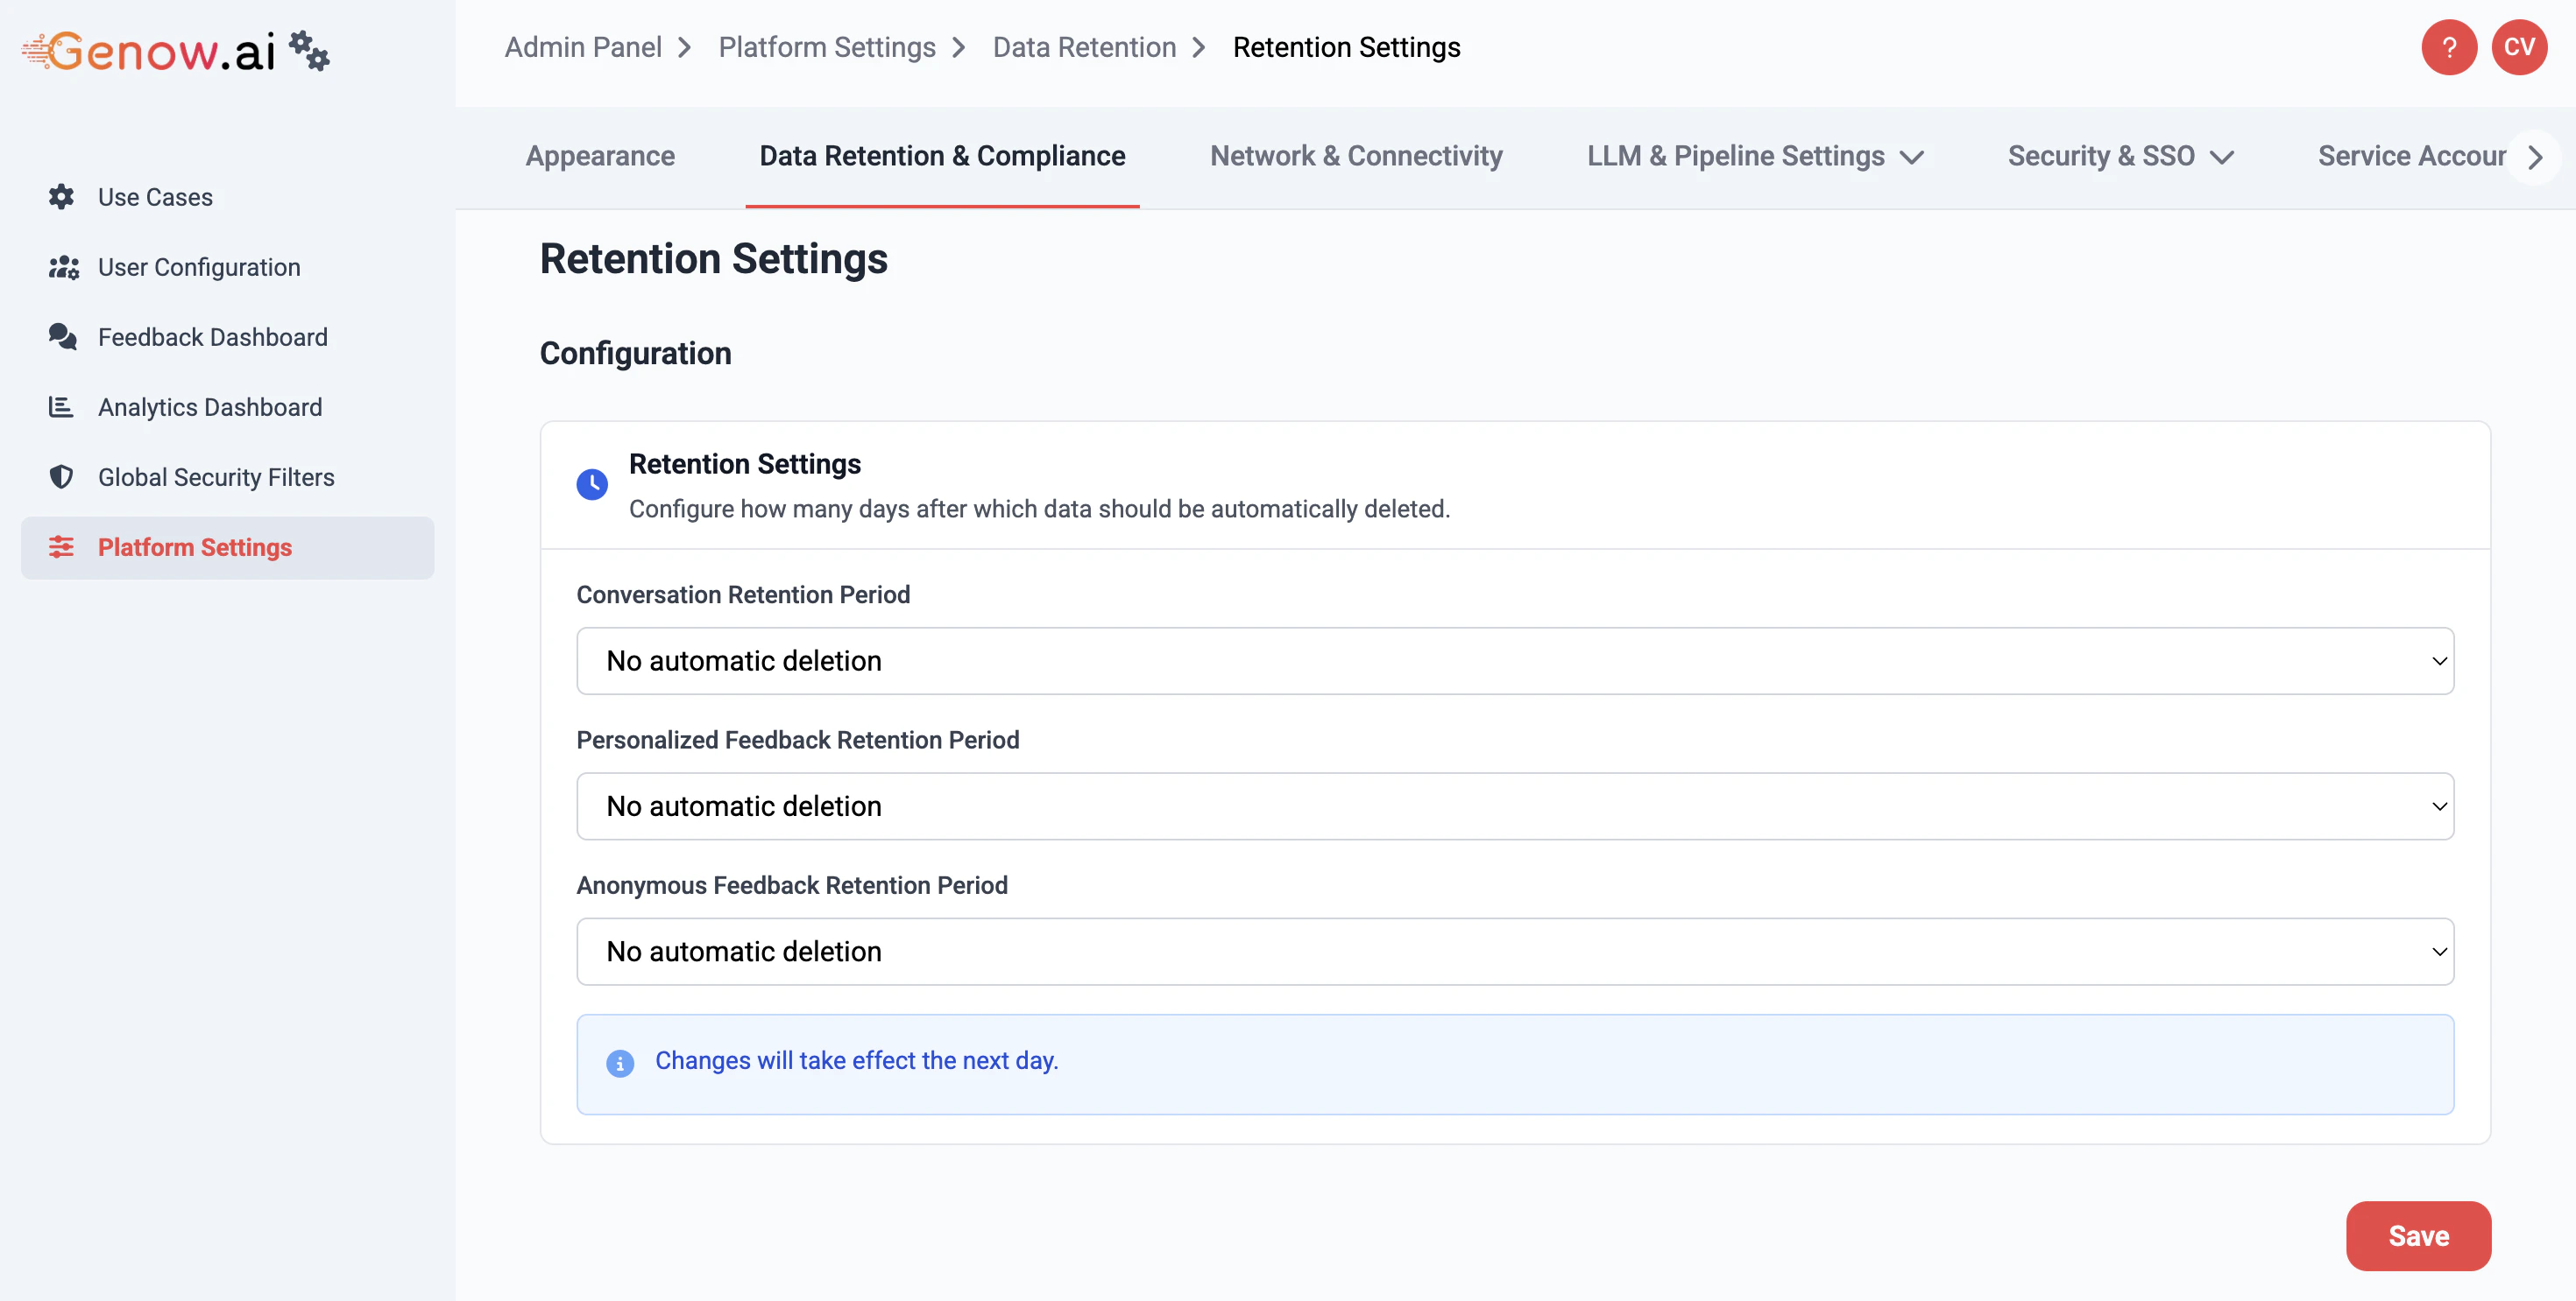Image resolution: width=2576 pixels, height=1301 pixels.
Task: Select the Data Retention & Compliance tab
Action: 942,156
